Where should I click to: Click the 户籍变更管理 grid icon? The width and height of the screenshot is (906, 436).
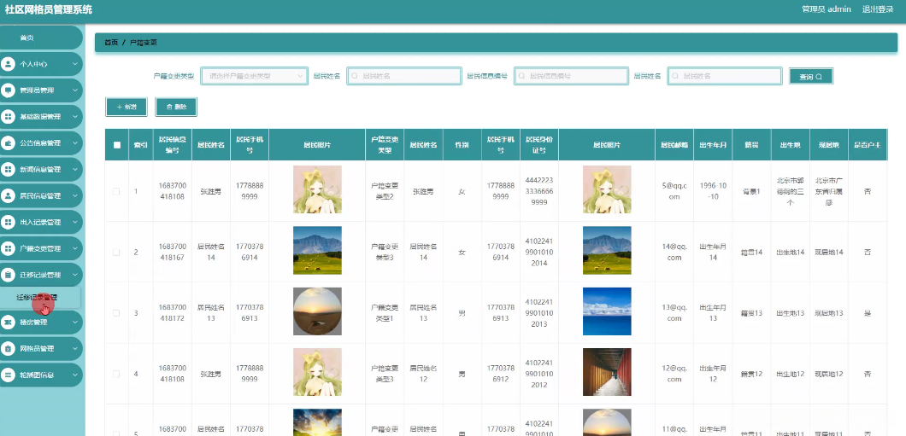tap(8, 248)
